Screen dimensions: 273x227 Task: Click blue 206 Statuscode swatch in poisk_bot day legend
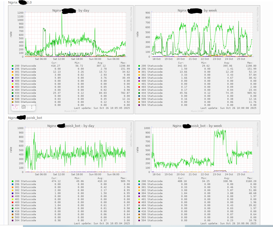(13, 184)
